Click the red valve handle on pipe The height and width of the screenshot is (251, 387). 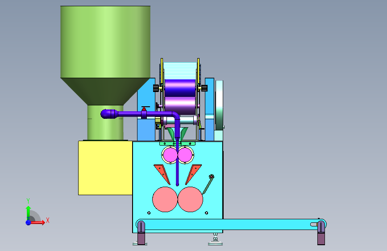coord(145,108)
